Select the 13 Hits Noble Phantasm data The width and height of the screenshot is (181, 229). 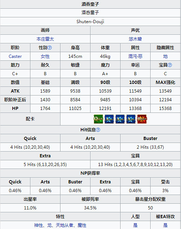pyautogui.click(x=135, y=165)
